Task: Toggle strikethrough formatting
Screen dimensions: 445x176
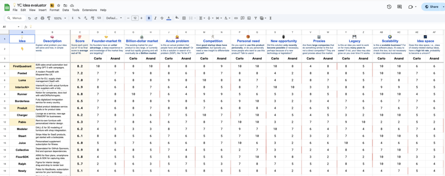Action: coord(162,18)
